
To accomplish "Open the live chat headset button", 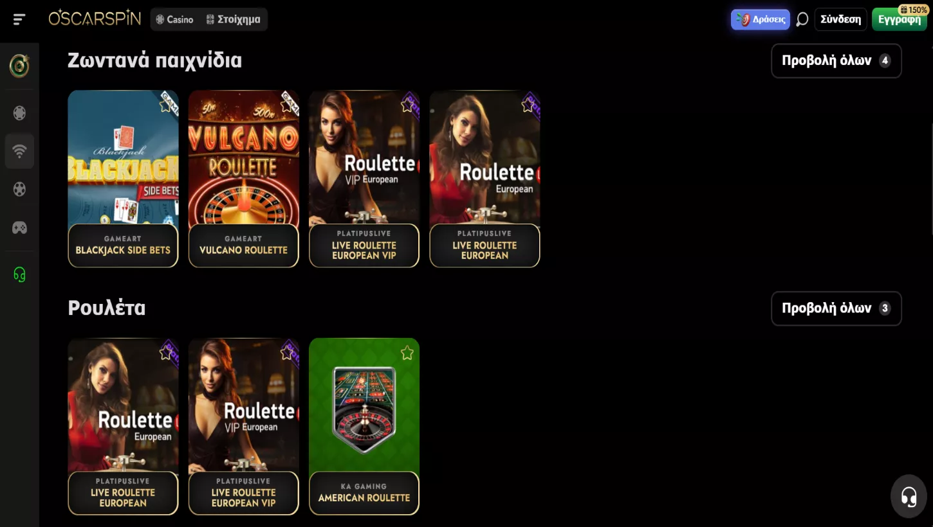I will [909, 496].
